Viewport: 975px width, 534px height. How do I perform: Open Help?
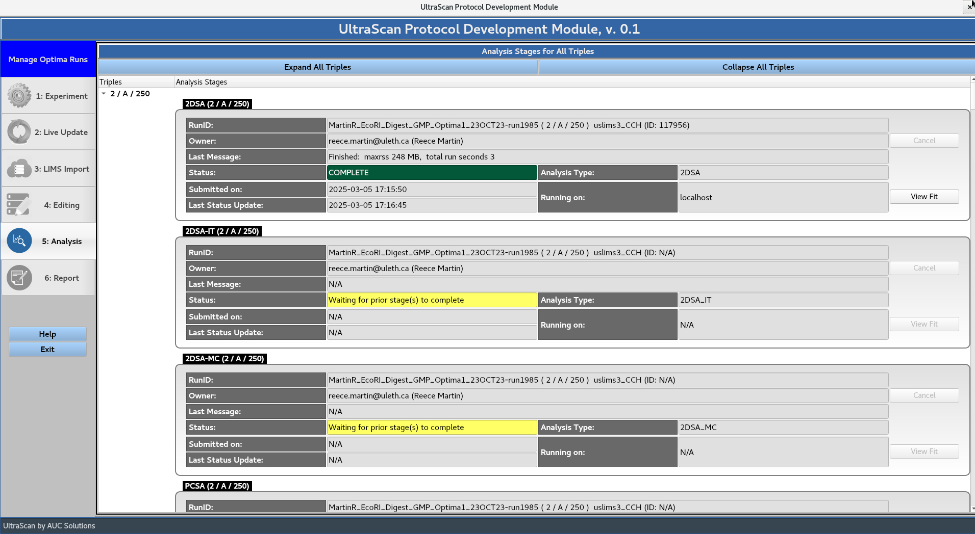[x=47, y=334]
